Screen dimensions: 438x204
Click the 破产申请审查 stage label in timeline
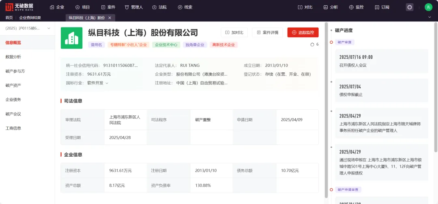pyautogui.click(x=348, y=189)
